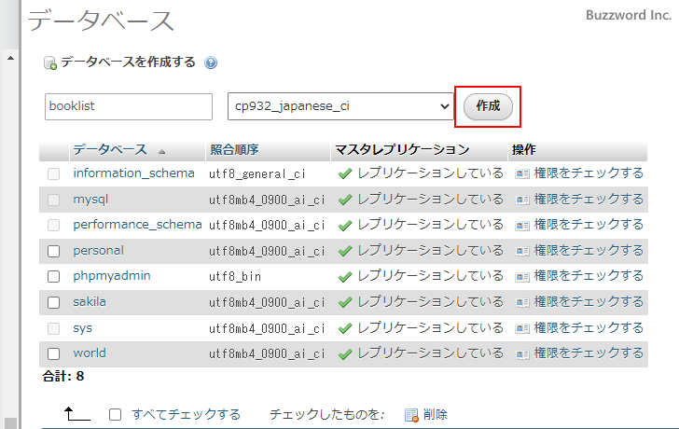Open the information_schema database link
Image resolution: width=679 pixels, height=429 pixels.
click(x=133, y=173)
